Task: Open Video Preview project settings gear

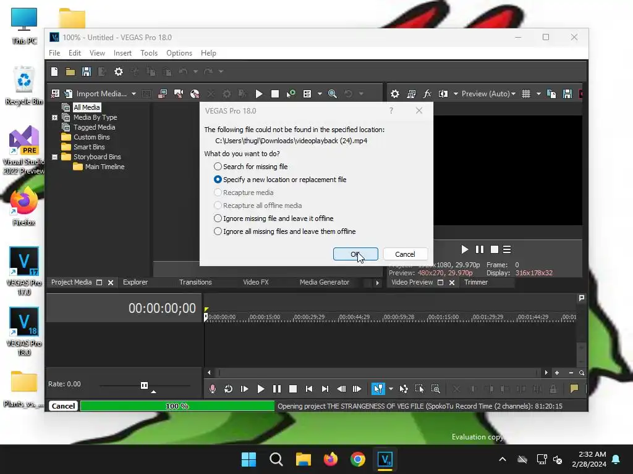Action: (395, 94)
